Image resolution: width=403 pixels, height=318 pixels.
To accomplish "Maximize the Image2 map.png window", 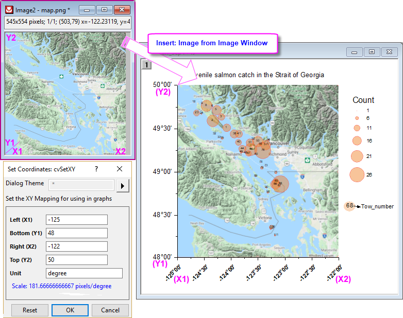I will (105, 10).
